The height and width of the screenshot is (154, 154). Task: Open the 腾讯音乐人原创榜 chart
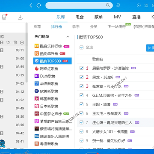(55, 136)
